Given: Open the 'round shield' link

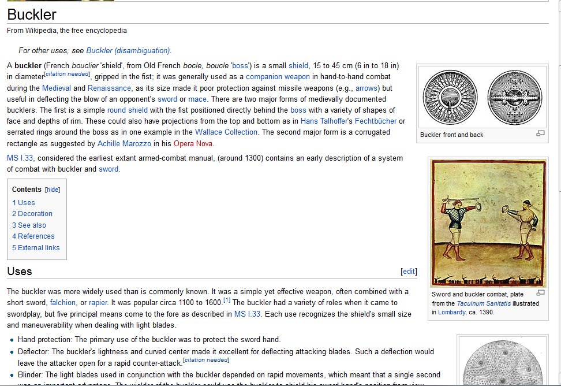Looking at the screenshot, I should pyautogui.click(x=128, y=110).
